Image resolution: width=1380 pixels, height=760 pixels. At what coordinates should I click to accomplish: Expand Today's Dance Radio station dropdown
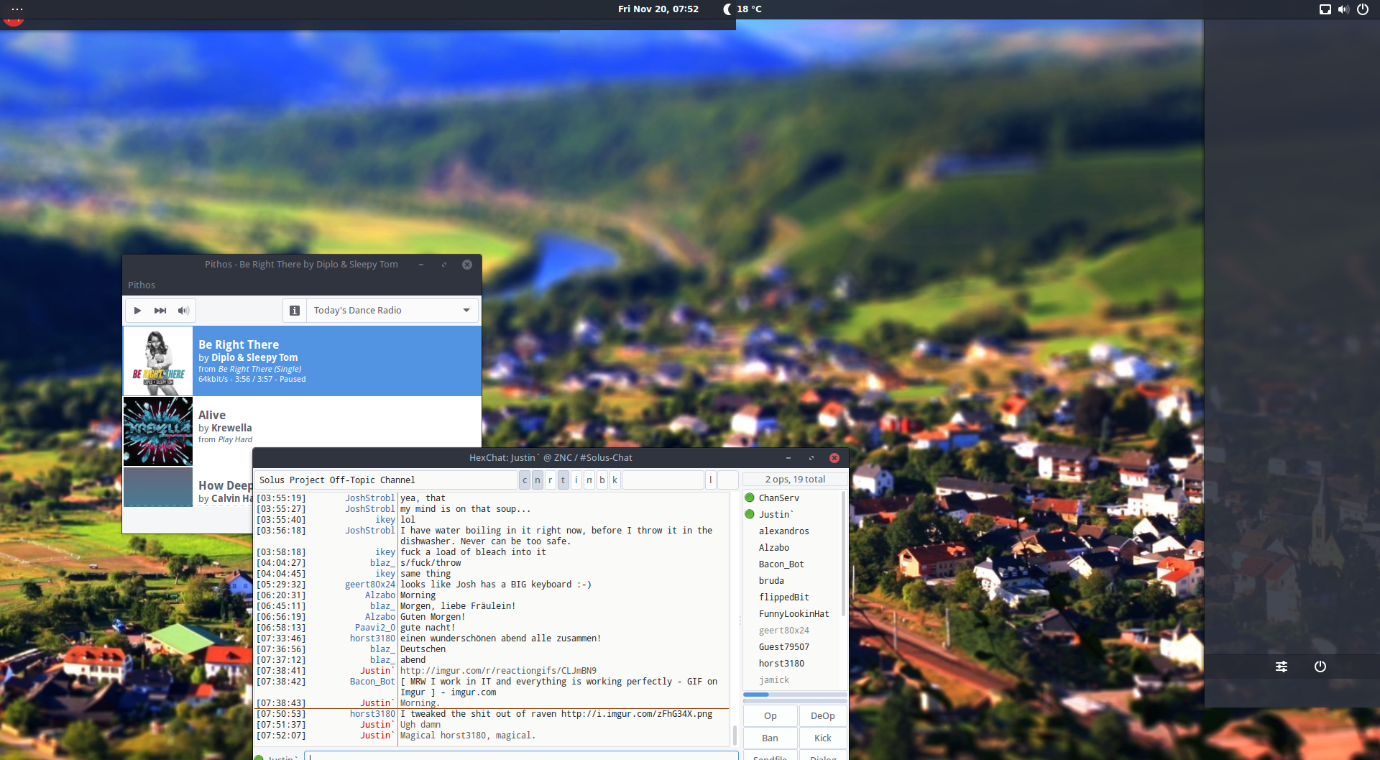(392, 311)
